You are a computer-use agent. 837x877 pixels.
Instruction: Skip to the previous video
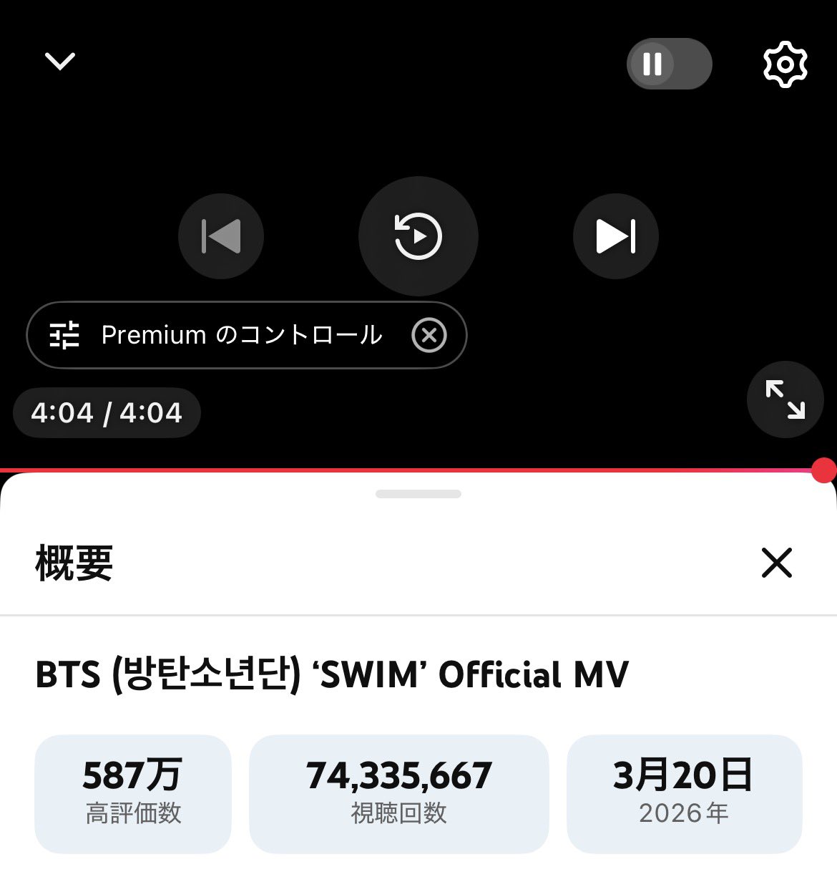[x=221, y=236]
